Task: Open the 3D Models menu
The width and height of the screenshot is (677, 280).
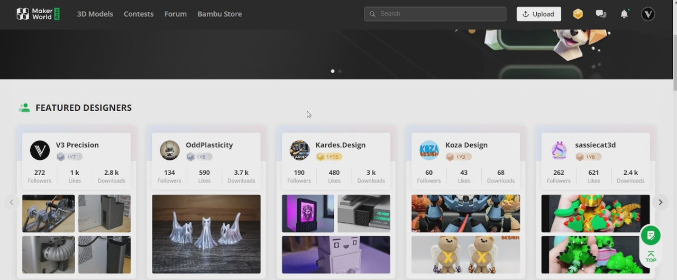Action: pos(95,14)
